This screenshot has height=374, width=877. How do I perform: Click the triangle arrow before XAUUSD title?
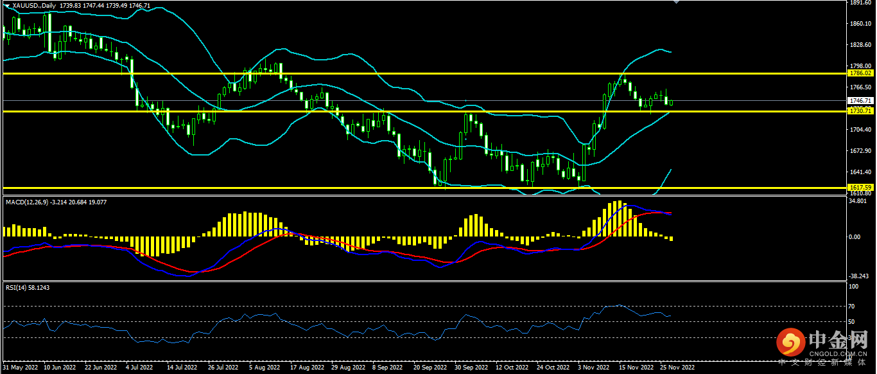[6, 5]
